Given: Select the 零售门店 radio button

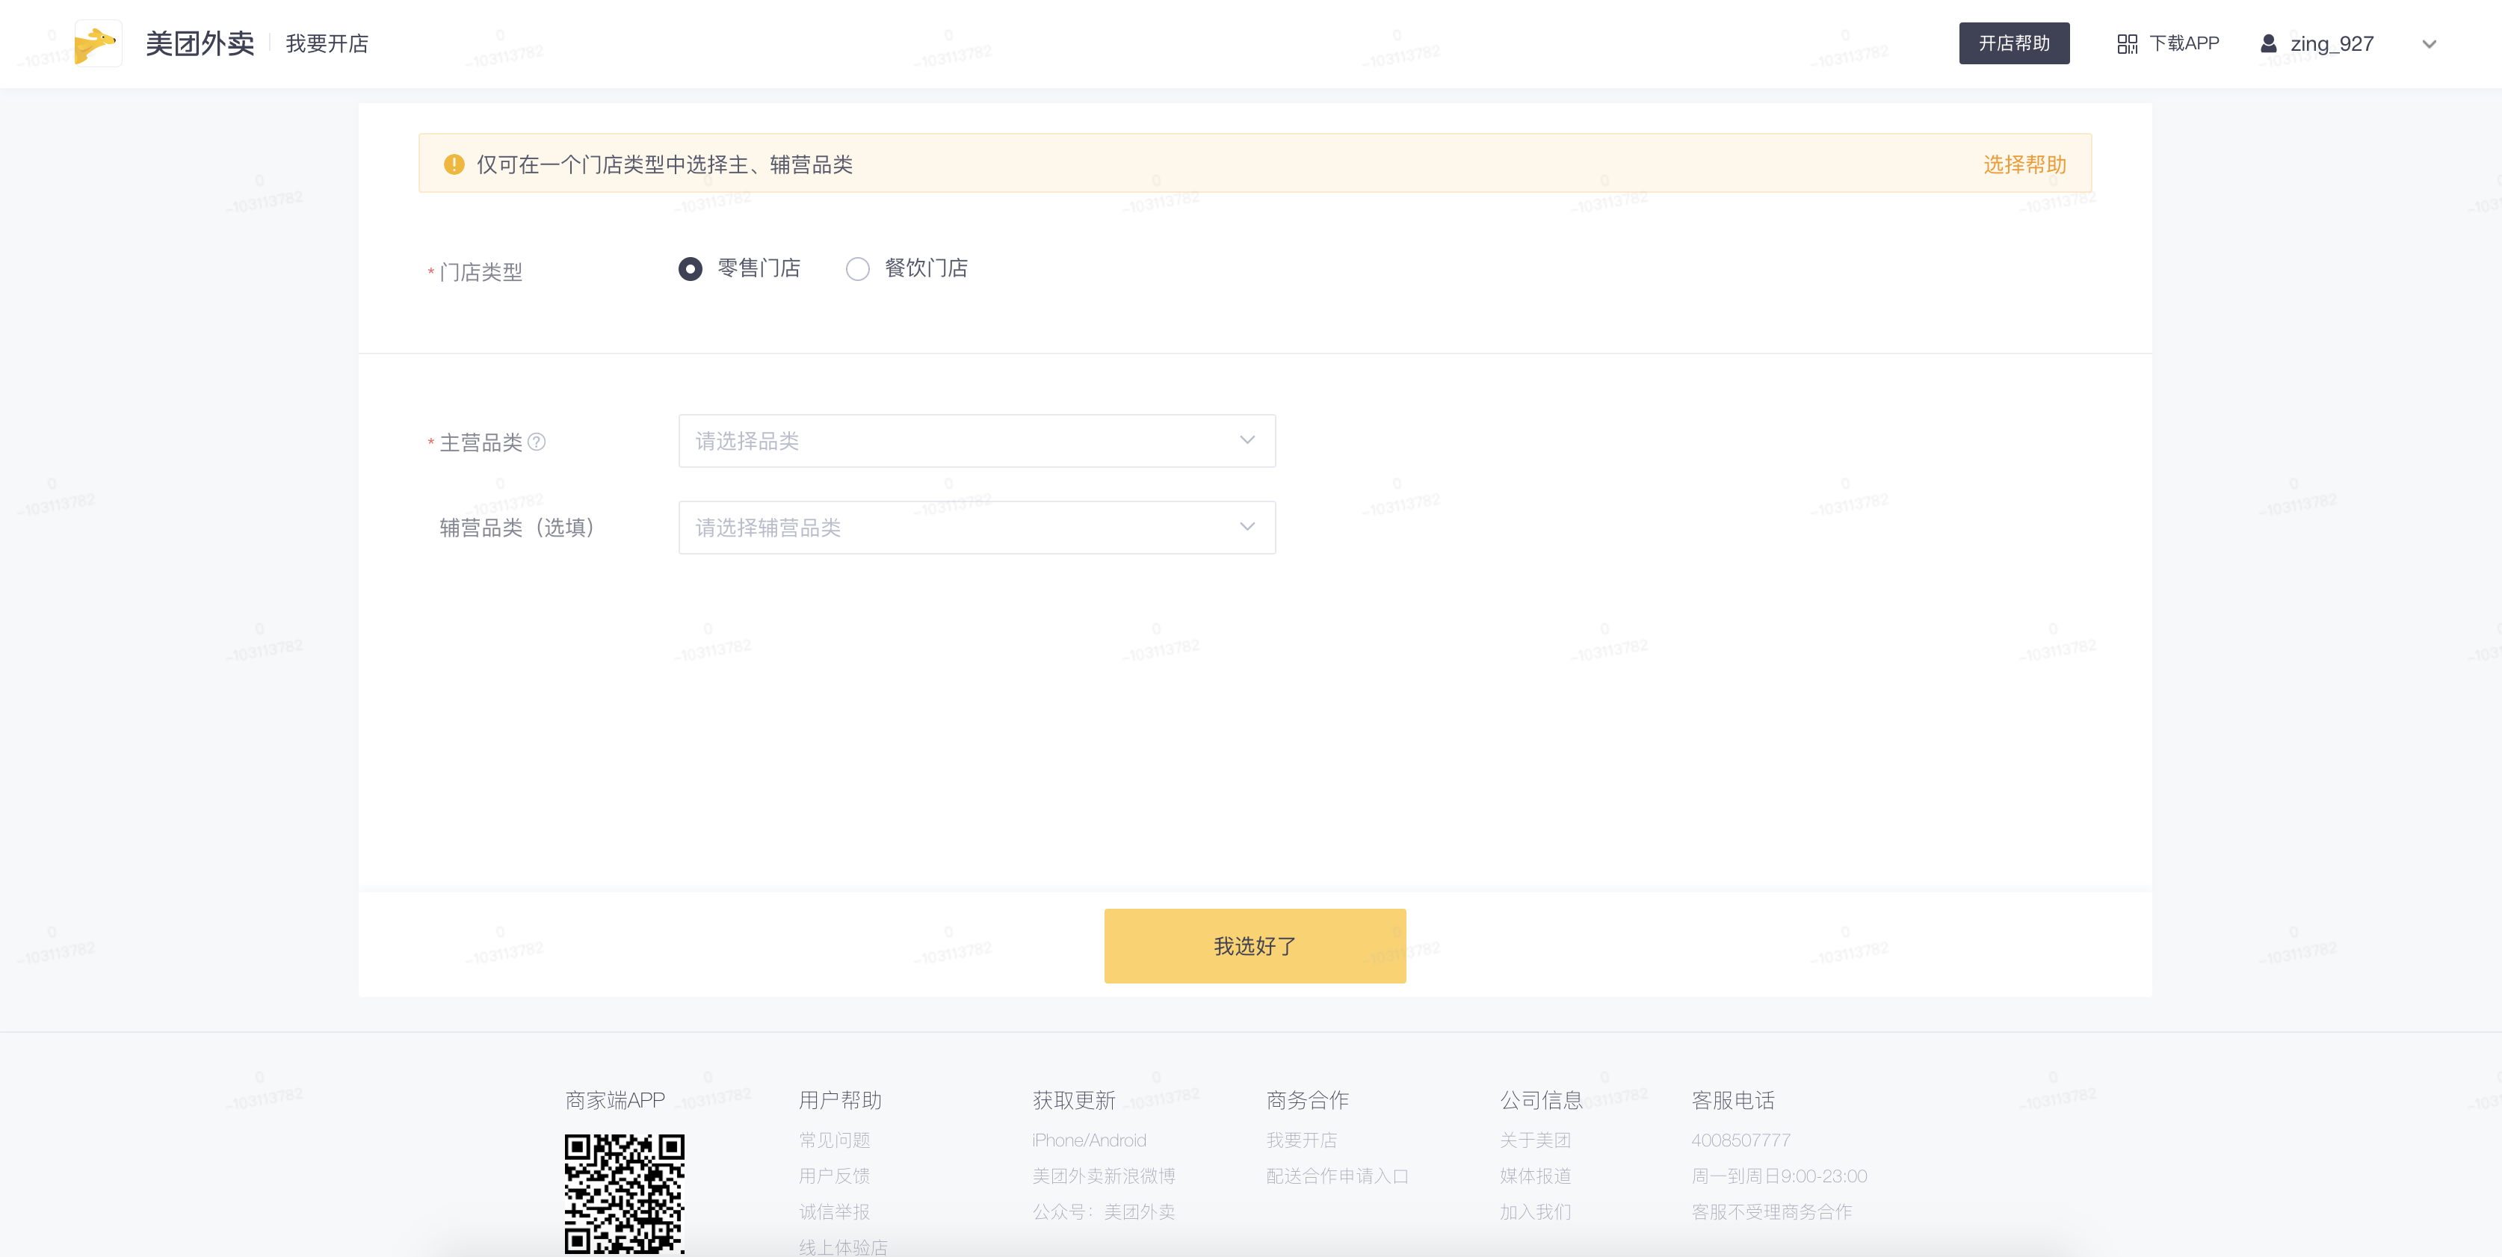Looking at the screenshot, I should click(691, 269).
